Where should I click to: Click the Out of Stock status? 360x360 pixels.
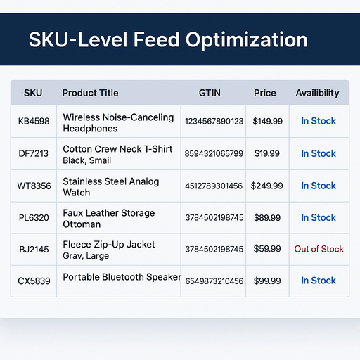point(319,249)
